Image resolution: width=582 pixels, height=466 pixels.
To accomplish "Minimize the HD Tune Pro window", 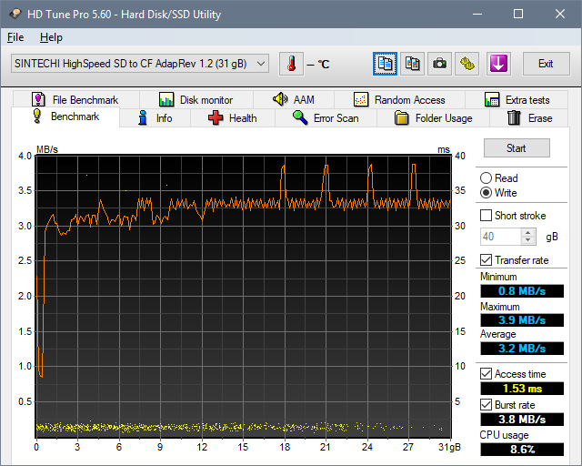I will (x=477, y=15).
